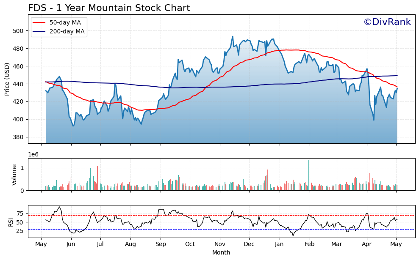419x260 pixels.
Task: Click the 380 price axis tick label
Action: [x=18, y=137]
